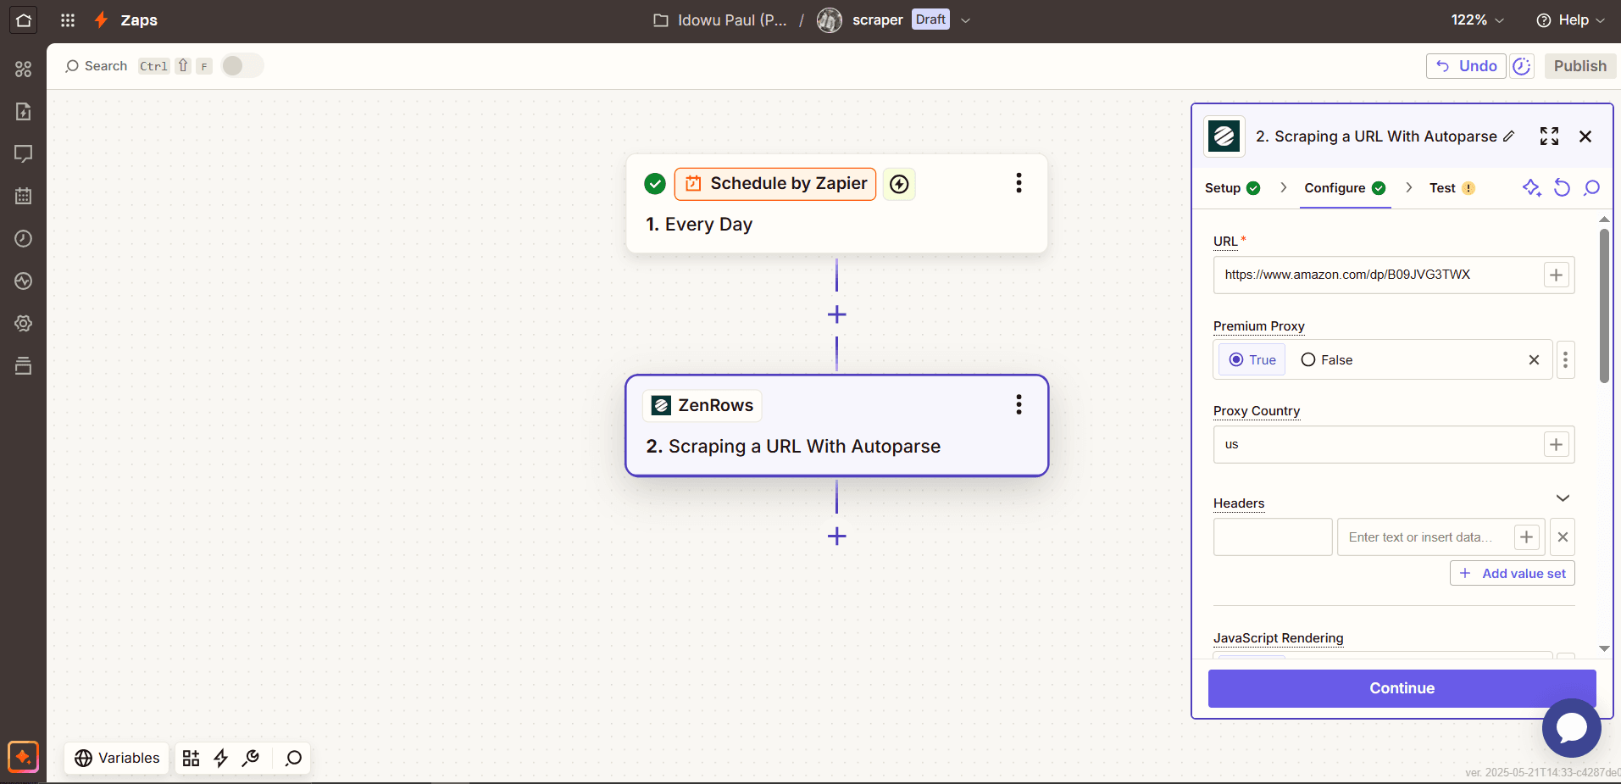Open the calendar icon in left sidebar
This screenshot has height=784, width=1621.
pyautogui.click(x=24, y=196)
